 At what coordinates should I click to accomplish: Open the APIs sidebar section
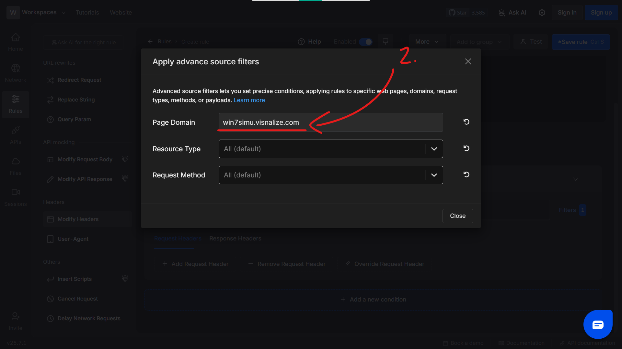pyautogui.click(x=15, y=134)
